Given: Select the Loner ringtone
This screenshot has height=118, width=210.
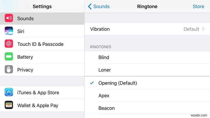Looking at the screenshot, I should pyautogui.click(x=104, y=70).
